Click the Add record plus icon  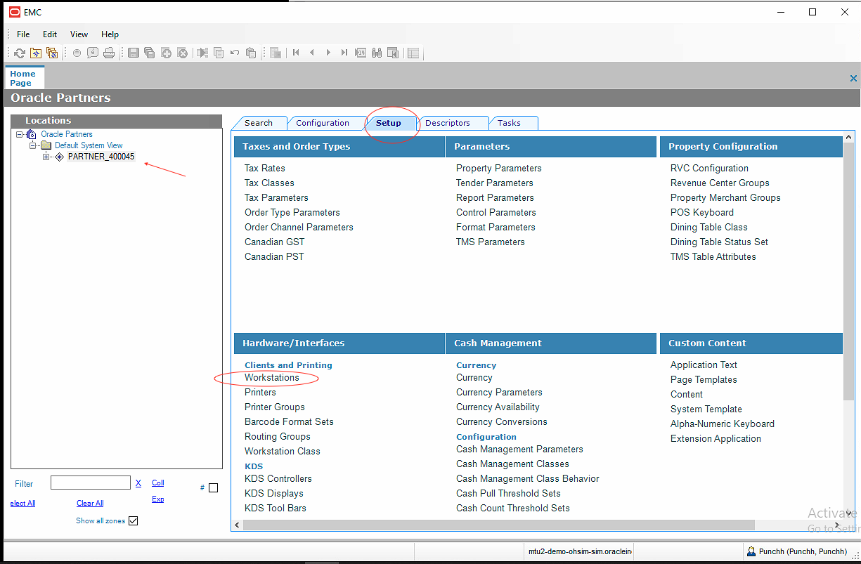point(167,53)
